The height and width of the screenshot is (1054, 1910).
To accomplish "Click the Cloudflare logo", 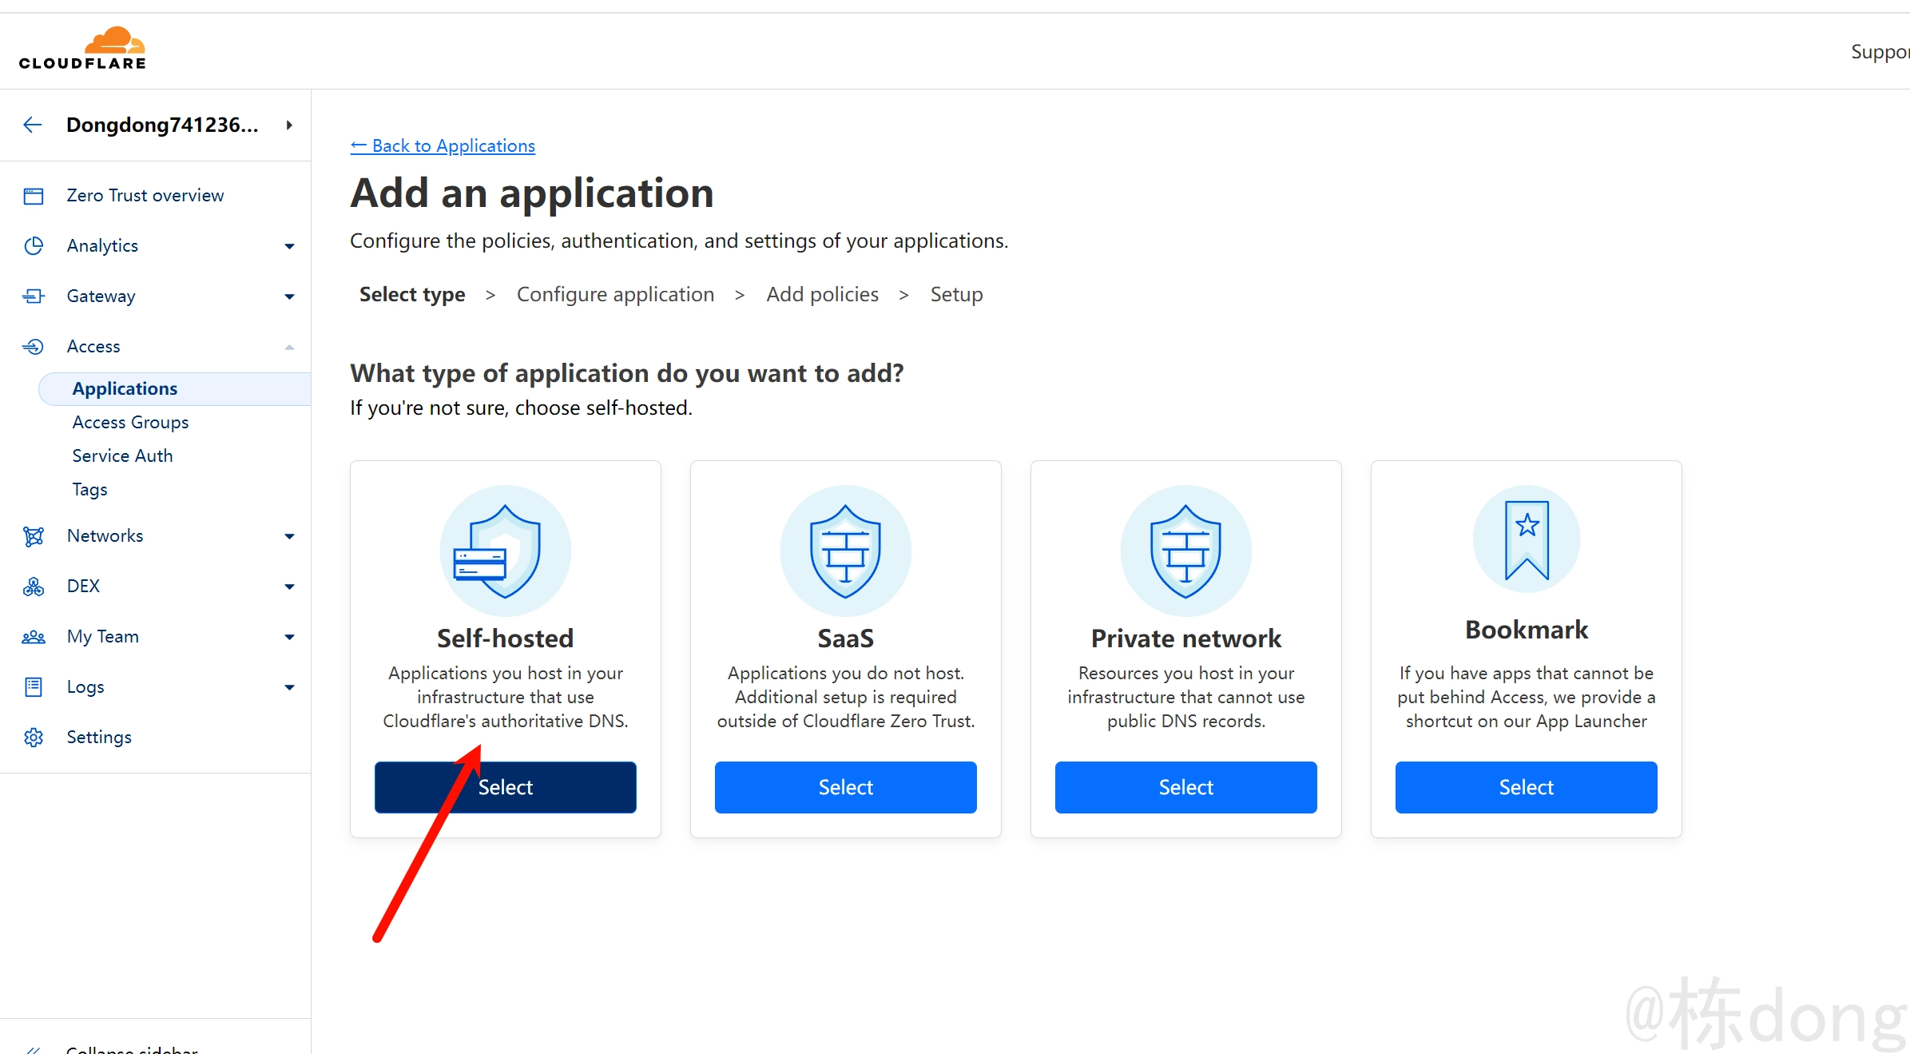I will (82, 49).
